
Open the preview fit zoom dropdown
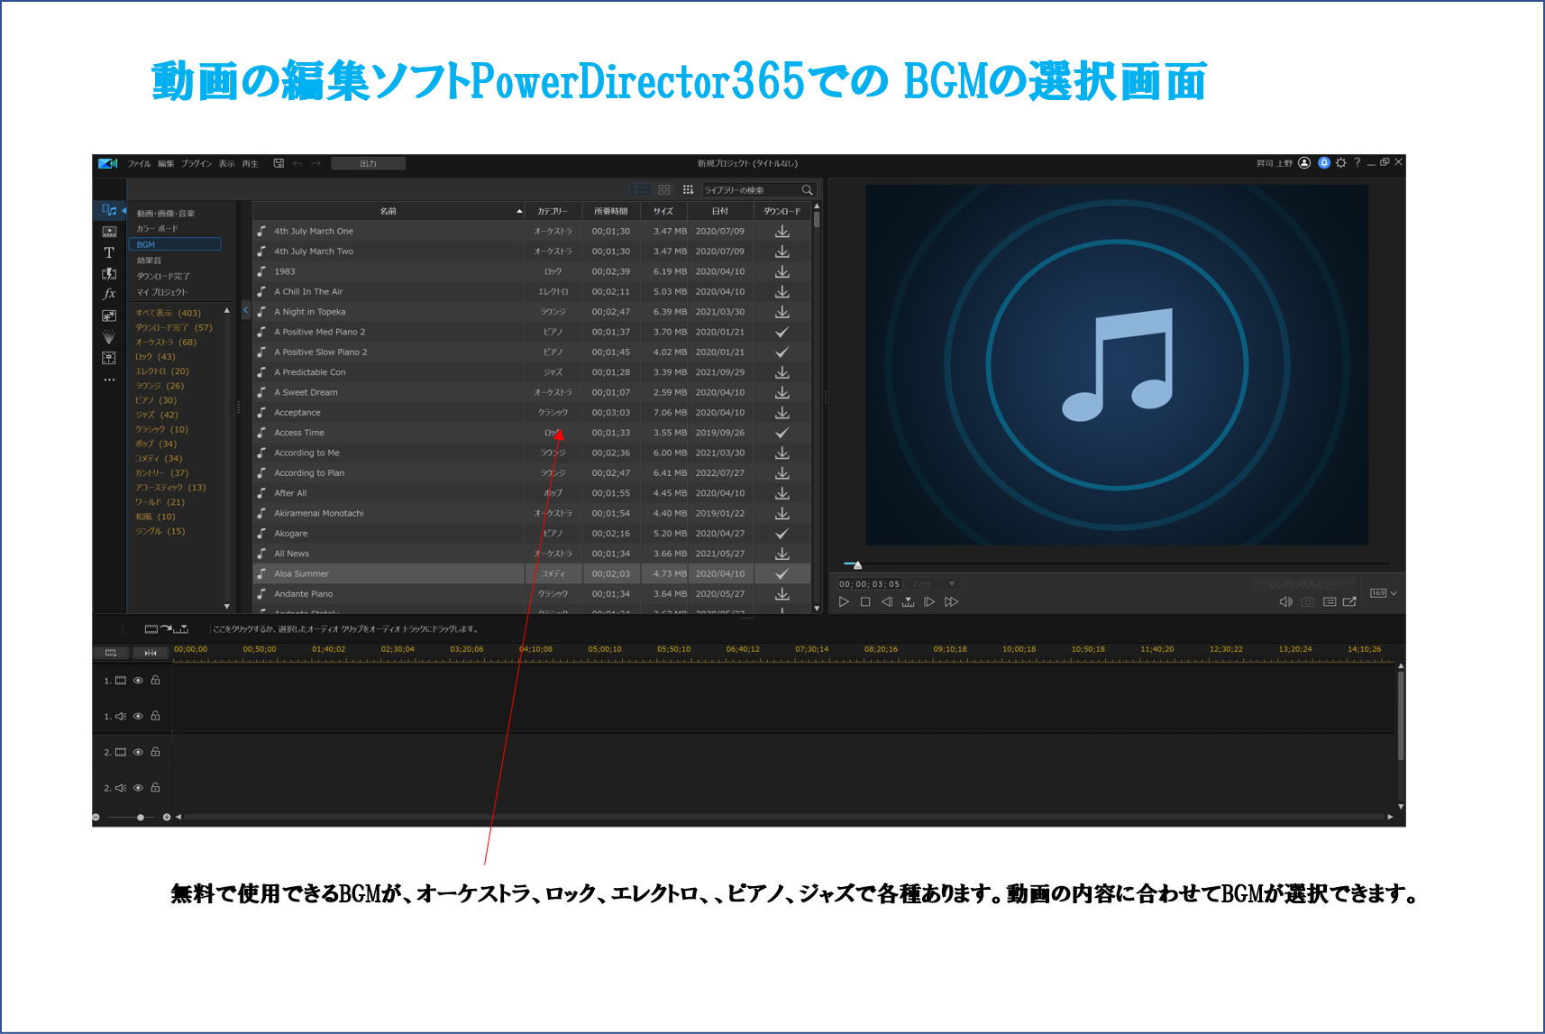pyautogui.click(x=932, y=583)
